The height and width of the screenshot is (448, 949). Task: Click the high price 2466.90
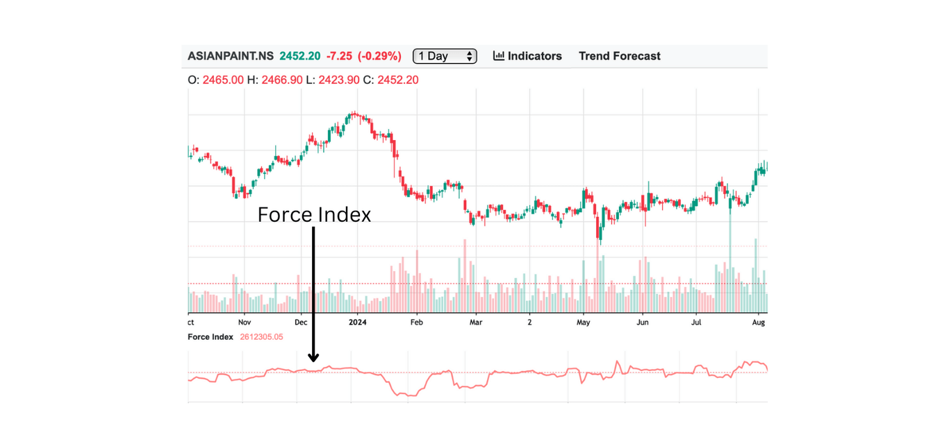281,80
